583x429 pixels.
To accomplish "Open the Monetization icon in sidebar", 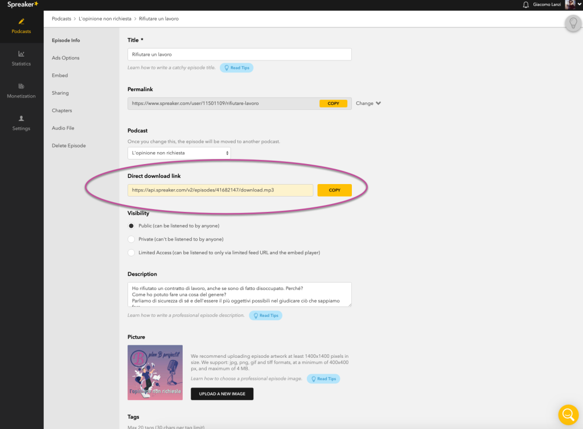I will [21, 87].
